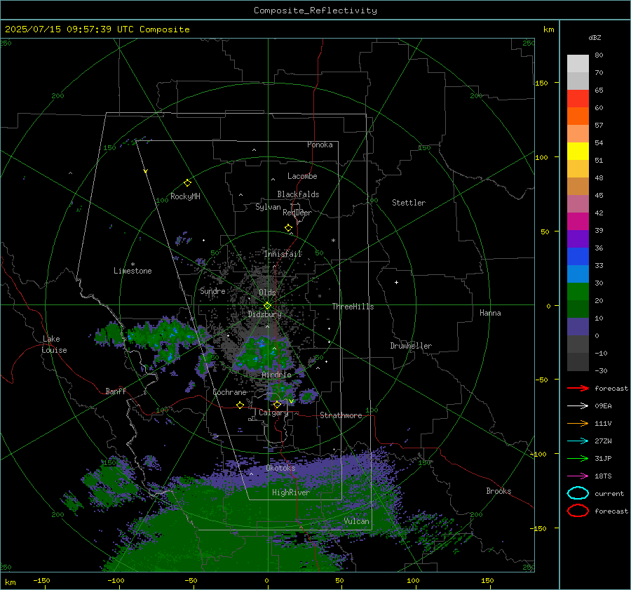Click the white plus marker west of Hanna
This screenshot has height=590, width=631.
(396, 282)
